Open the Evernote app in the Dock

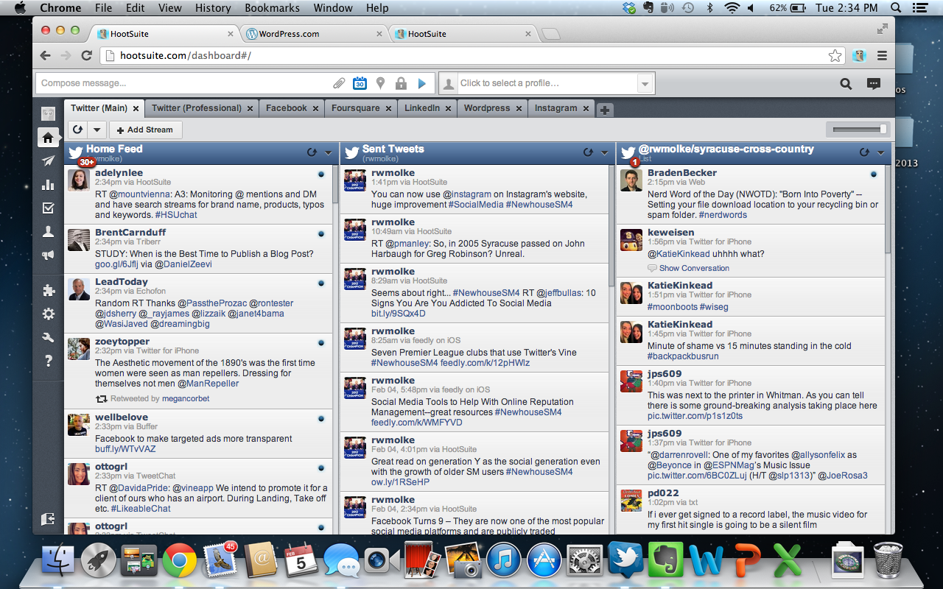pos(666,561)
